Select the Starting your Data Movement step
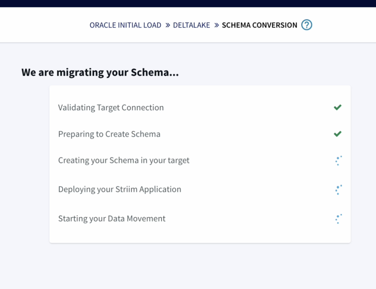Viewport: 376px width, 289px height. pos(112,219)
